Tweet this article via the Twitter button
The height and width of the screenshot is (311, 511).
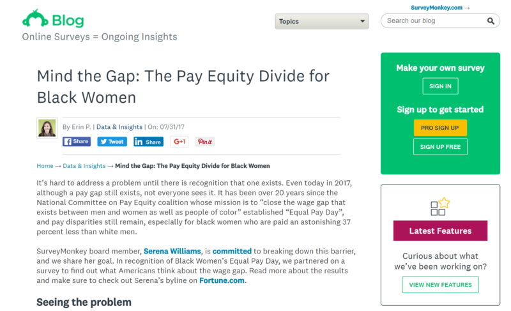112,142
